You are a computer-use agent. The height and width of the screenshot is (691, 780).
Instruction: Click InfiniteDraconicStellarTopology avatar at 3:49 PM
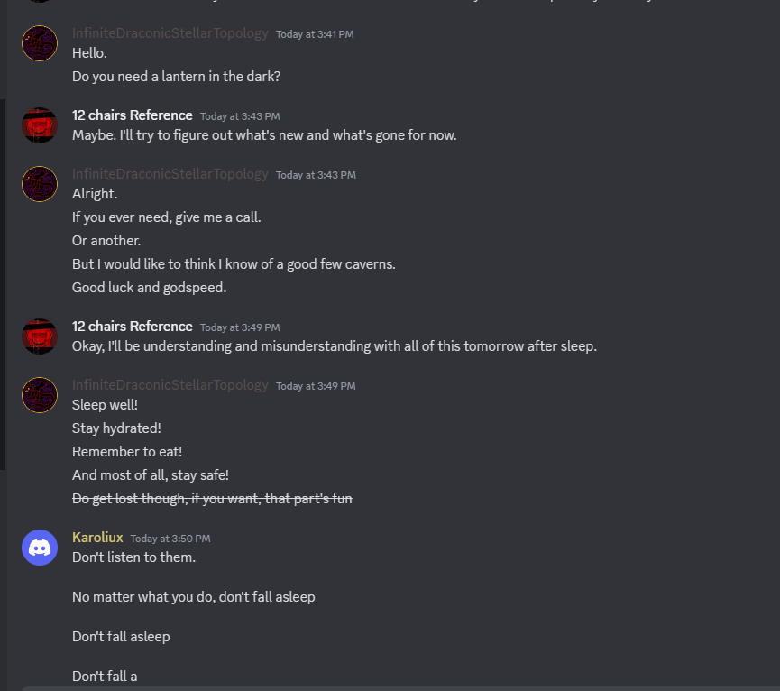[40, 395]
